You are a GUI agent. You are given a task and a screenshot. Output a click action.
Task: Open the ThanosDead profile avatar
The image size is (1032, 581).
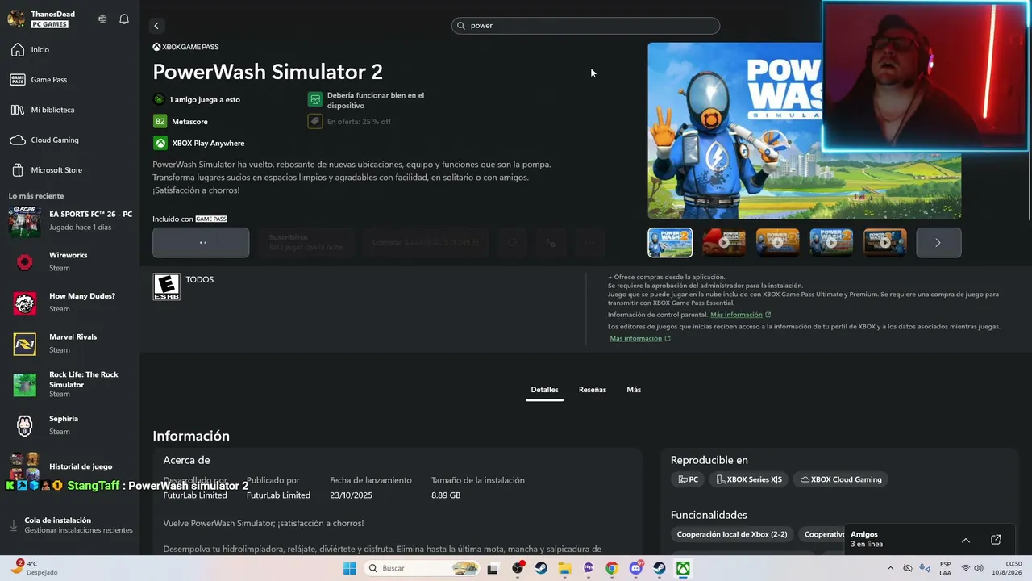click(16, 19)
